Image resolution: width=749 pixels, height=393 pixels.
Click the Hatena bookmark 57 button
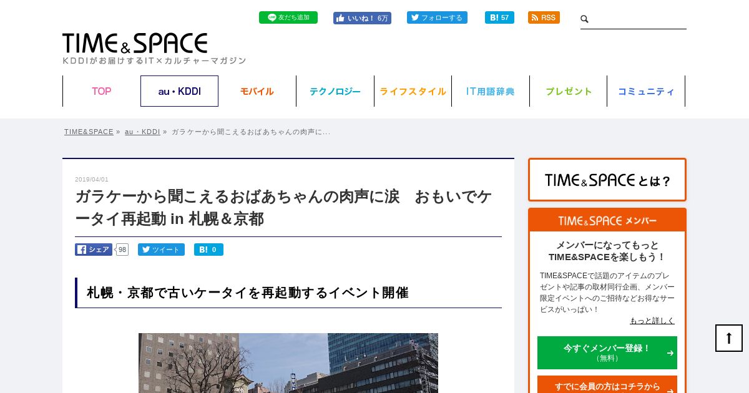[499, 17]
